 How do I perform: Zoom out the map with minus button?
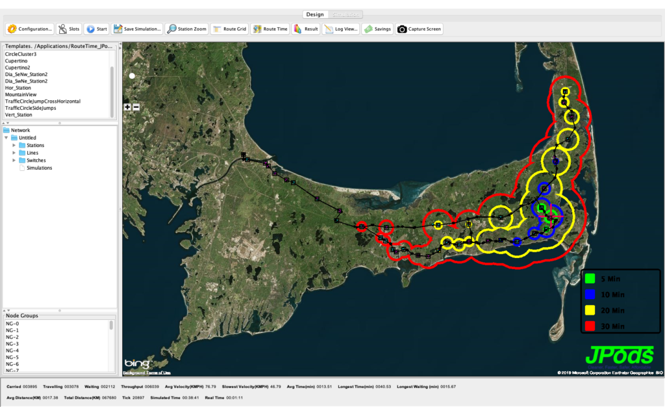tap(136, 107)
